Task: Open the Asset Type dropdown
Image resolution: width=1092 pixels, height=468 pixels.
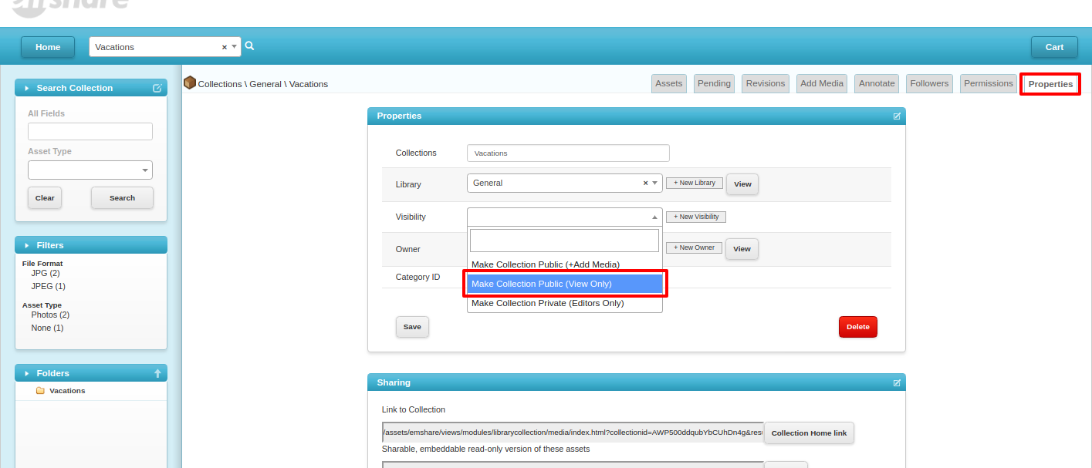Action: (x=90, y=170)
